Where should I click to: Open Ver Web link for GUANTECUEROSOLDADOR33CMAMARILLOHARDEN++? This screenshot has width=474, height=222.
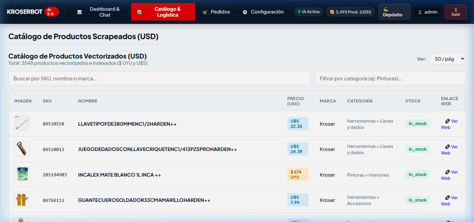click(x=449, y=201)
